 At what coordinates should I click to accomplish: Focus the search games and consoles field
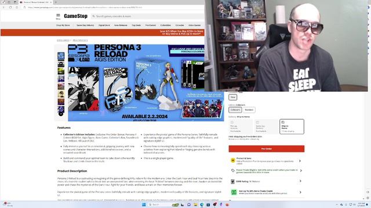click(148, 16)
